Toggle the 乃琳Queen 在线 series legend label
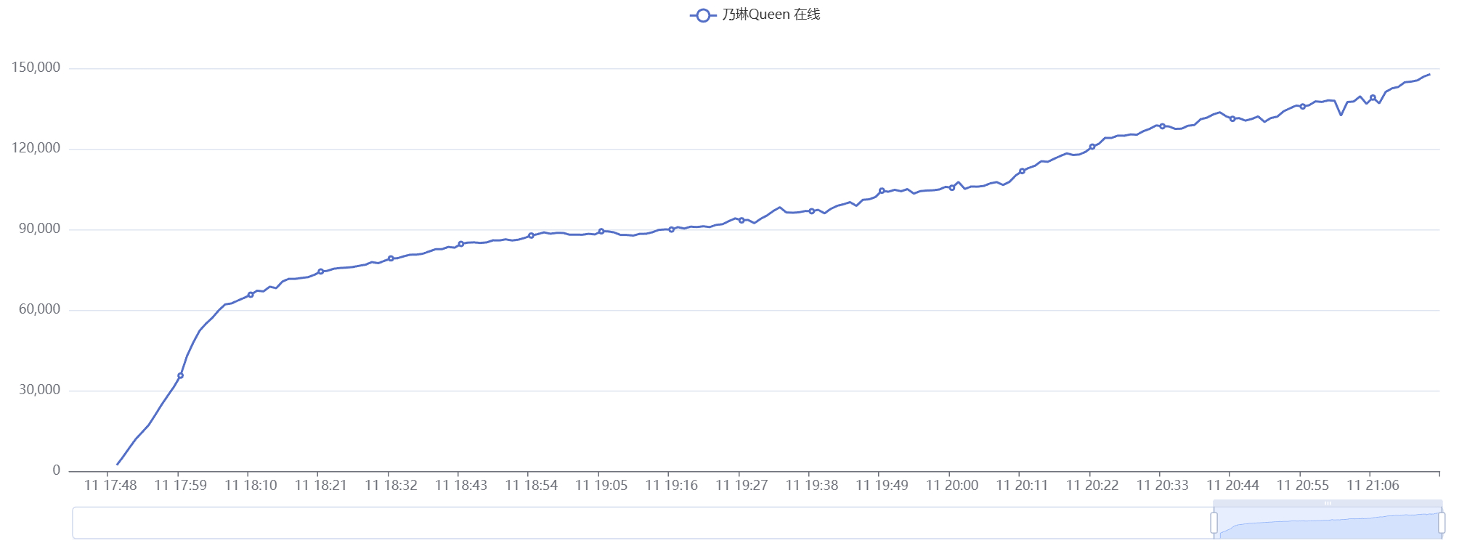This screenshot has width=1483, height=551. (771, 15)
